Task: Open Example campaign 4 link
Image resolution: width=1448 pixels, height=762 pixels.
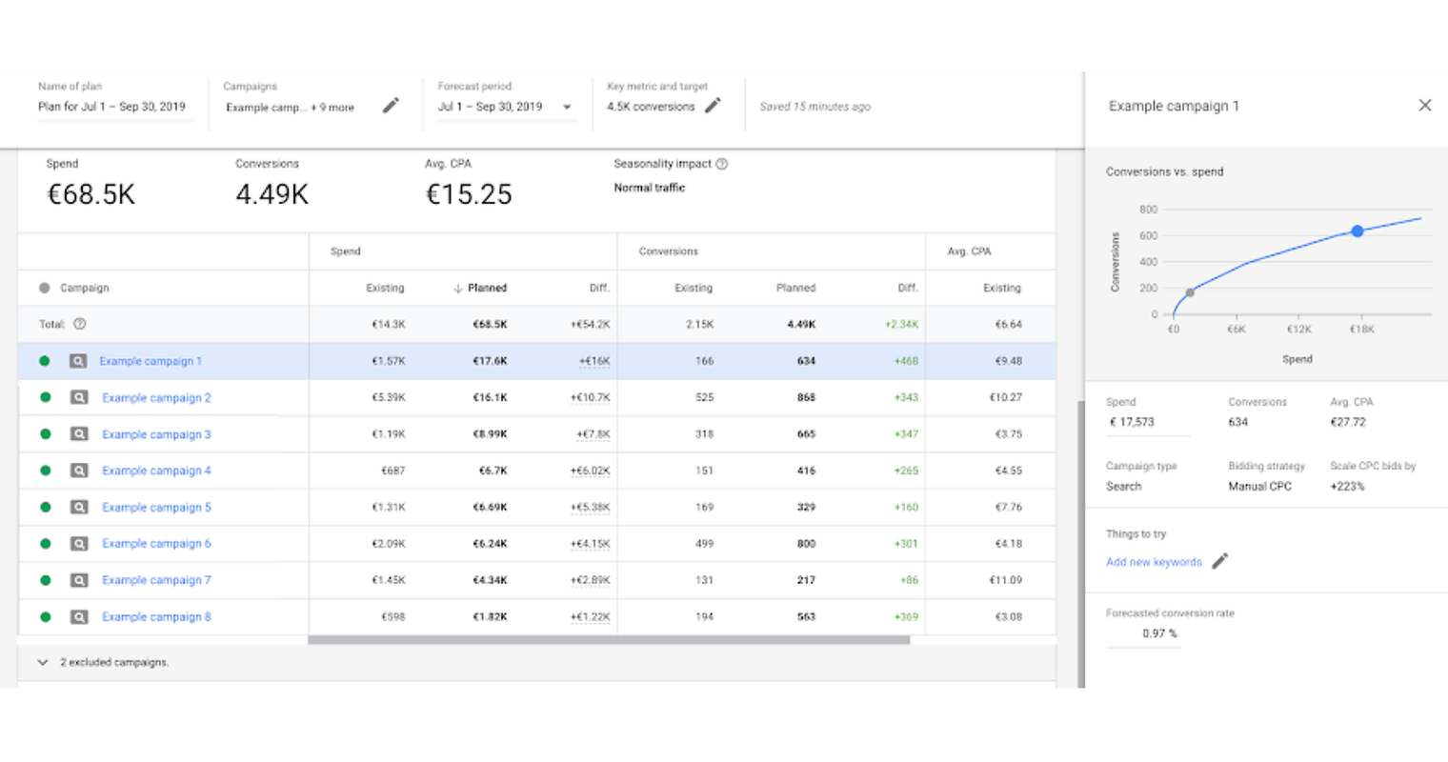Action: click(x=156, y=471)
